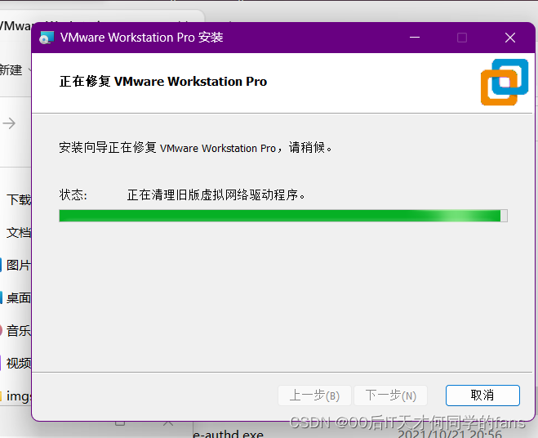538x438 pixels.
Task: Close the VMware Workstation Pro installer
Action: click(x=510, y=38)
